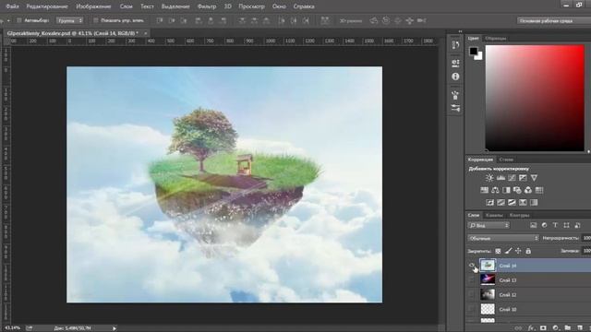Image resolution: width=591 pixels, height=332 pixels.
Task: Open the workspace switcher dropdown
Action: point(554,20)
